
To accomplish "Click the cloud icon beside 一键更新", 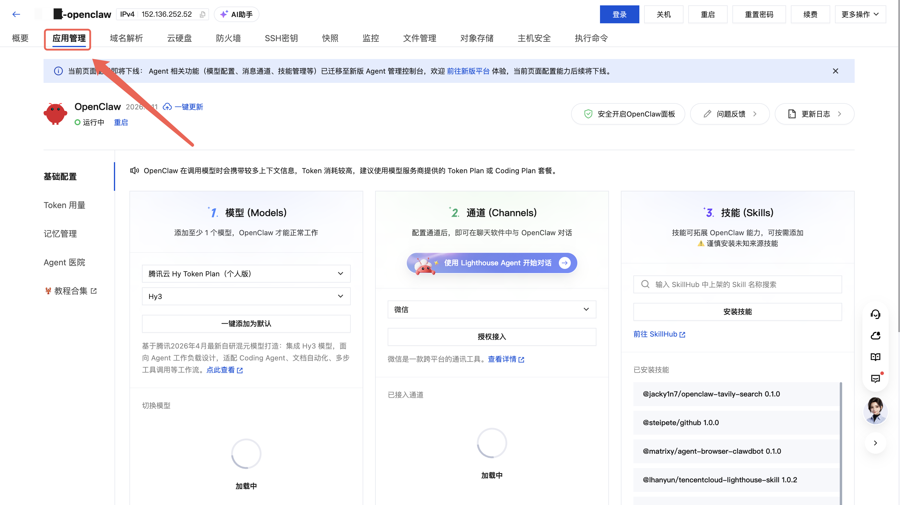I will pyautogui.click(x=167, y=106).
